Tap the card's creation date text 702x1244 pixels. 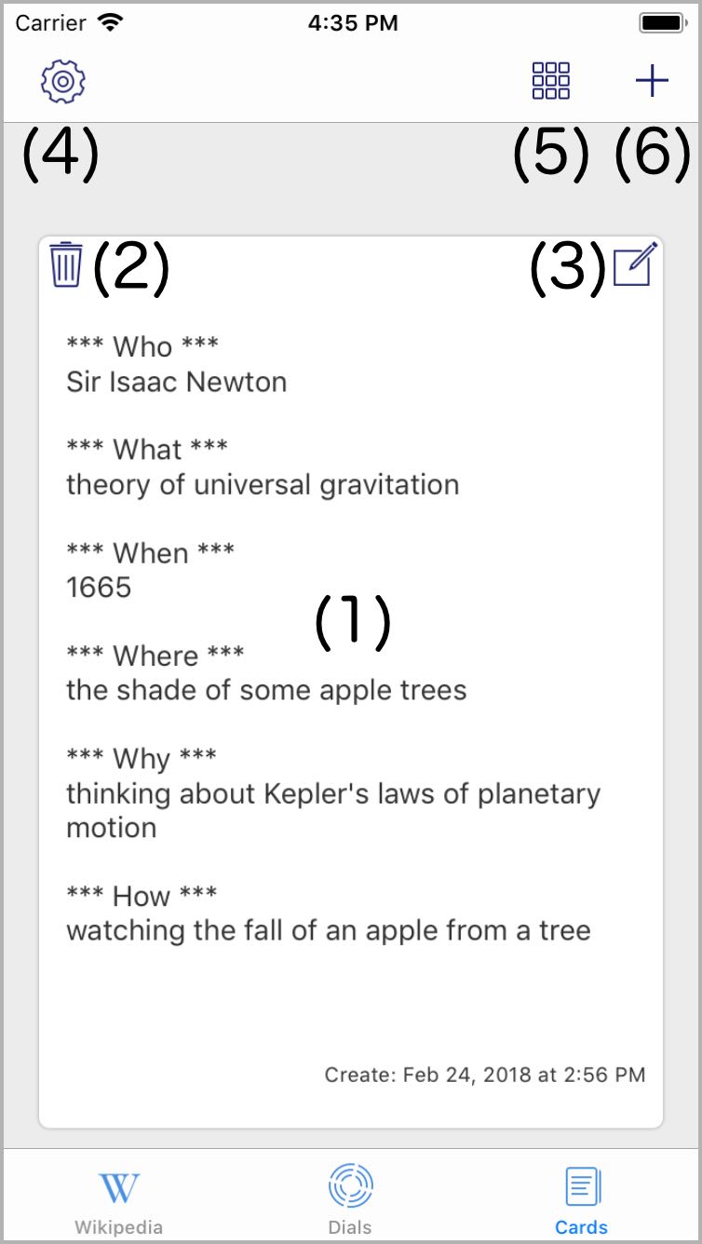(x=484, y=1075)
